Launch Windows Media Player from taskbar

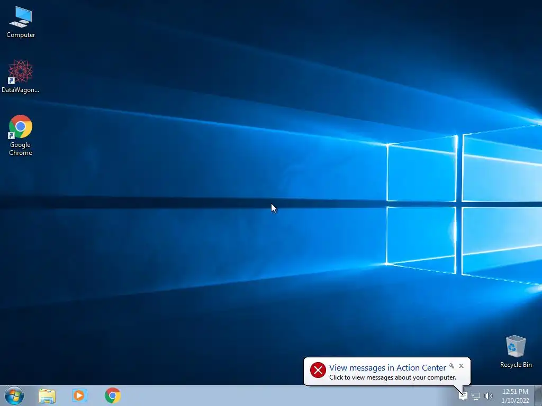coord(79,395)
